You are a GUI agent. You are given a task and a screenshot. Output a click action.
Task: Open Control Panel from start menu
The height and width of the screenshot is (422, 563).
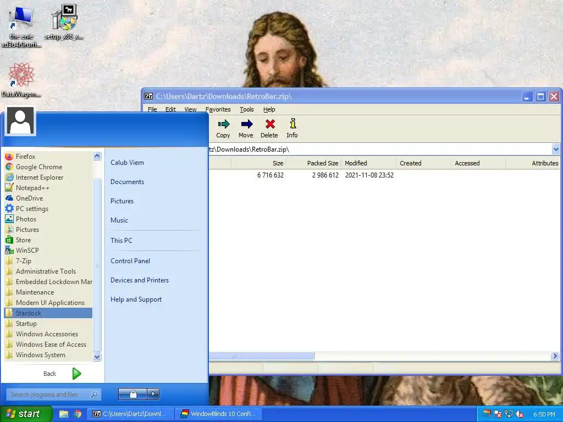130,261
